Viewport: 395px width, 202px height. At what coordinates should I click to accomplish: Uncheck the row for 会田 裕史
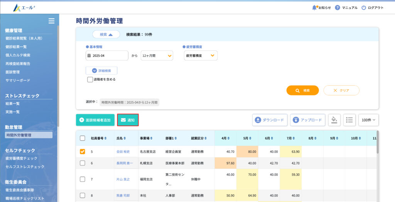pyautogui.click(x=83, y=152)
